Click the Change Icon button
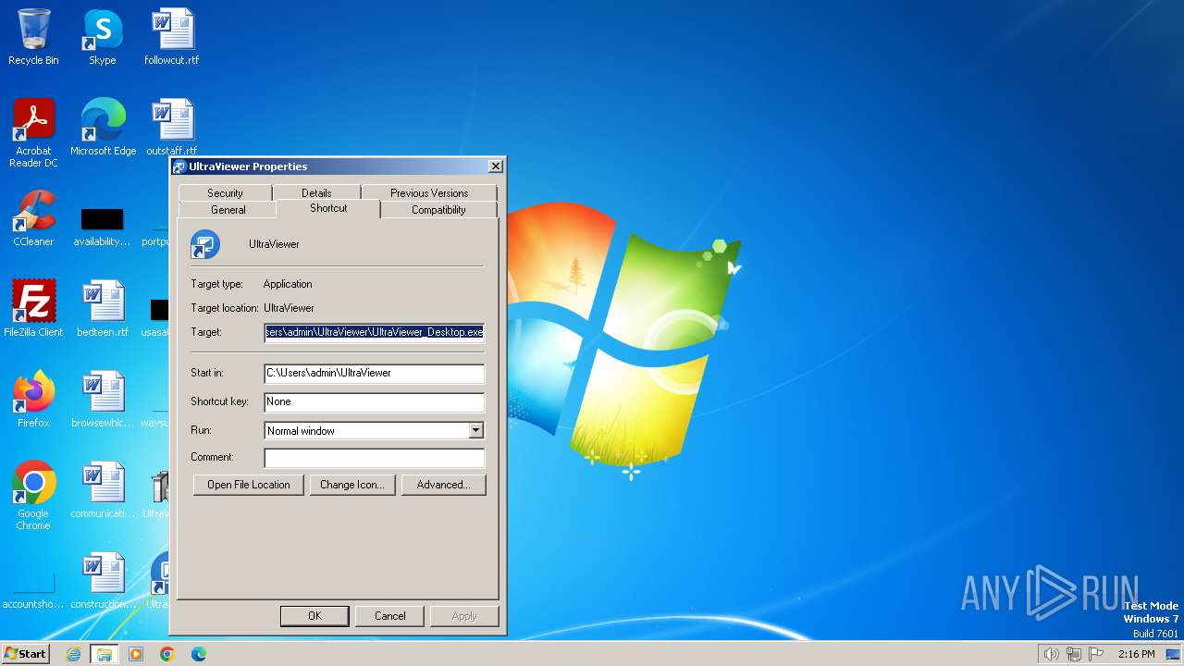 351,485
